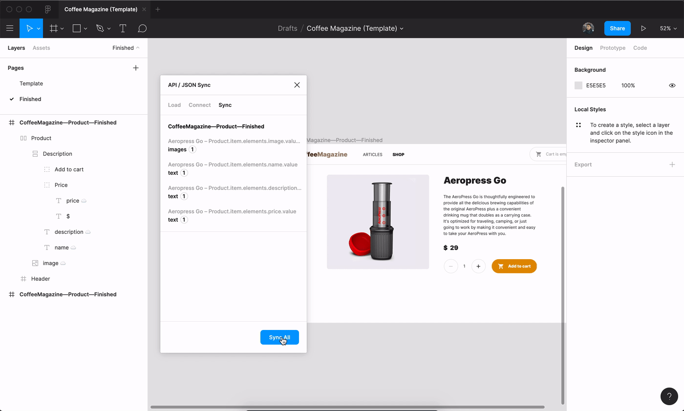Open the Pen tool dropdown chevron
The image size is (684, 411).
click(x=109, y=29)
